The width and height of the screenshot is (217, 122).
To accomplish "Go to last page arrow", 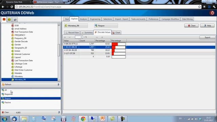I will (102, 37).
